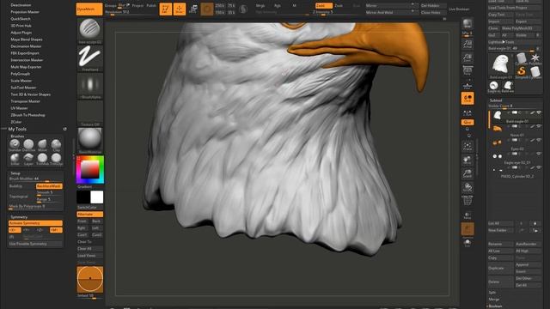
Task: Expand the Merge subtool section
Action: point(494,300)
